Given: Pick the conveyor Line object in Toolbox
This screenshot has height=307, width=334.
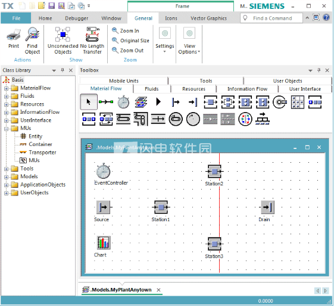Looking at the screenshot, I should pyautogui.click(x=123, y=119).
